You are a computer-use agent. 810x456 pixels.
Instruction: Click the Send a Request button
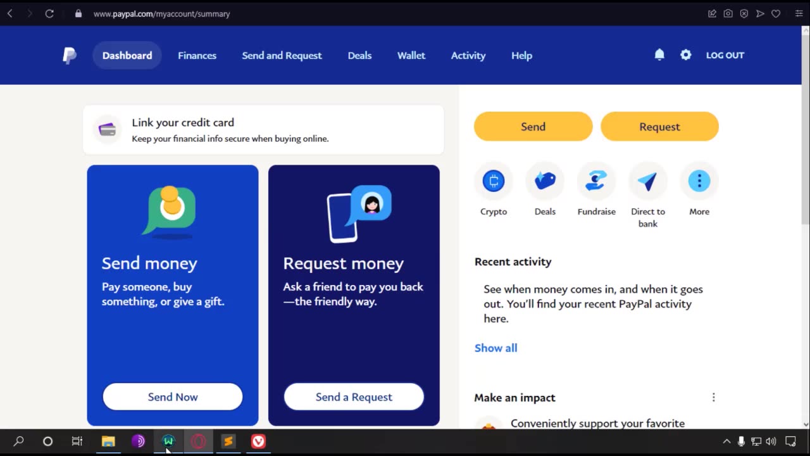click(x=354, y=397)
